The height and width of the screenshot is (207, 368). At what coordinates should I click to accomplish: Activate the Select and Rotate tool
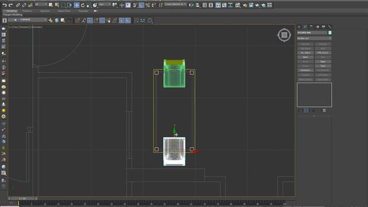point(83,5)
